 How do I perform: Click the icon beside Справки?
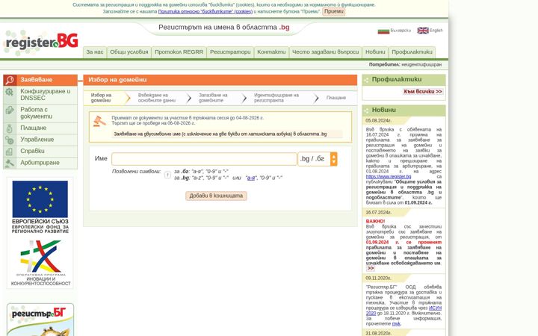coord(9,151)
